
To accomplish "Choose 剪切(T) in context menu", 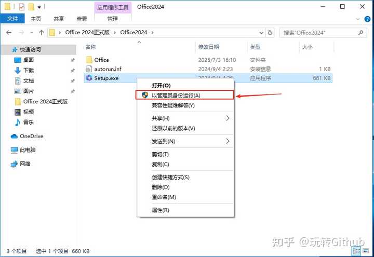I will click(x=185, y=154).
